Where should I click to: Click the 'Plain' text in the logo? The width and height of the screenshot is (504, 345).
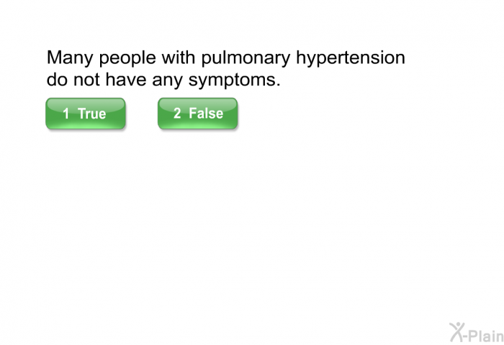pyautogui.click(x=487, y=336)
